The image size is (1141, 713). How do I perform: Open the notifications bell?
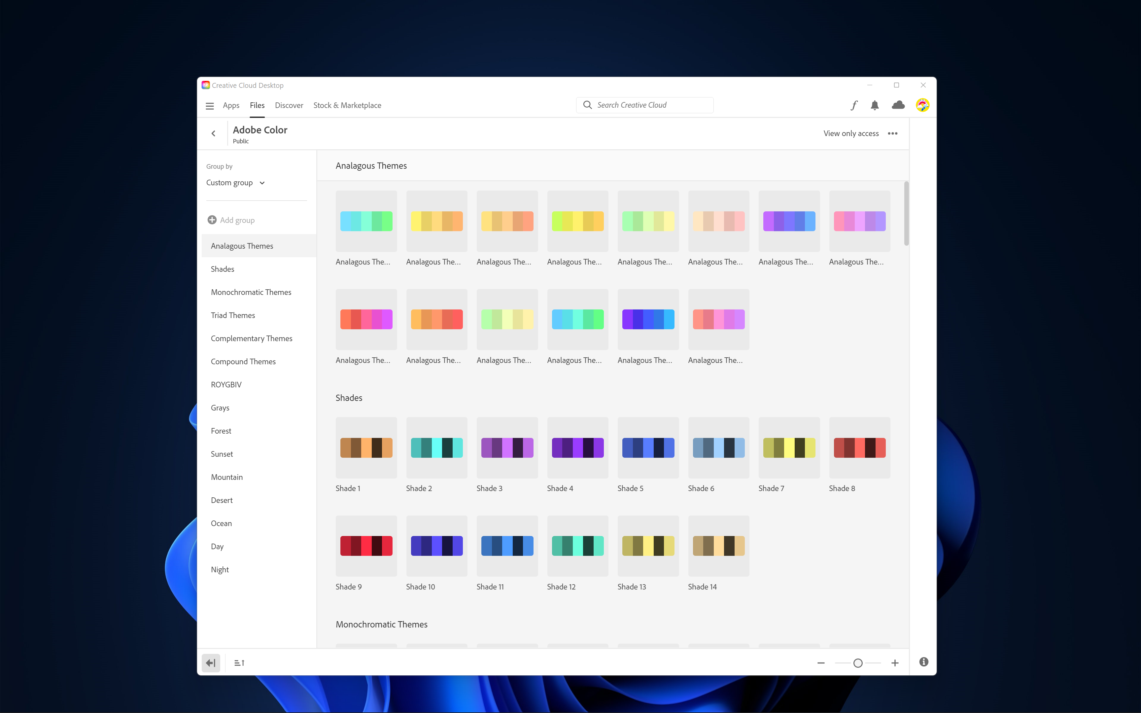point(875,105)
